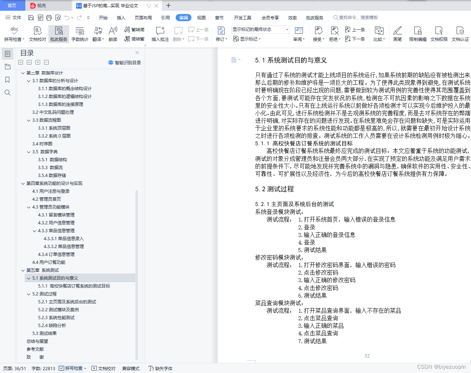Screen dimensions: 471x373
Task: Collapse the 5.2 测试过程 node
Action: click(29, 294)
